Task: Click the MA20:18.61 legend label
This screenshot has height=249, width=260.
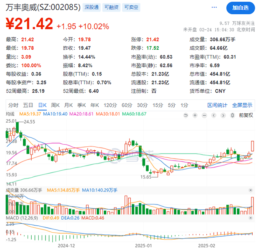Action: click(x=81, y=114)
